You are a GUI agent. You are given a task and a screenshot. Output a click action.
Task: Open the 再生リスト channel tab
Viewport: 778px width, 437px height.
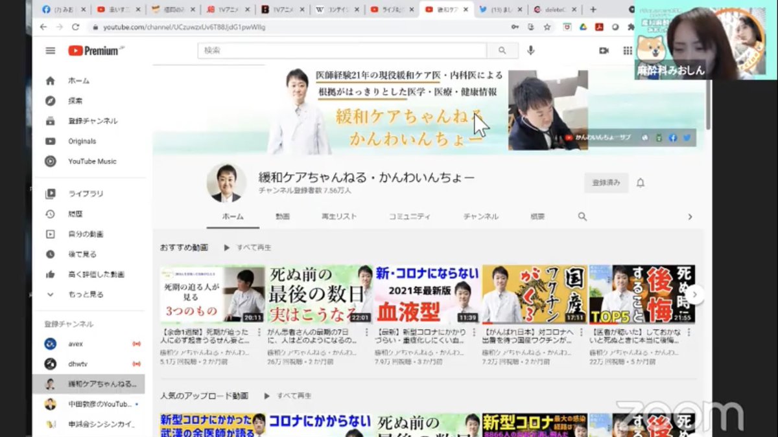pos(339,217)
